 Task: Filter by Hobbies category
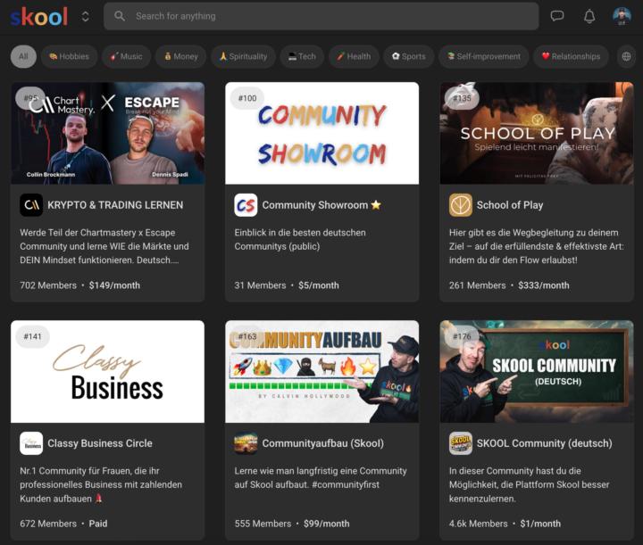(69, 56)
